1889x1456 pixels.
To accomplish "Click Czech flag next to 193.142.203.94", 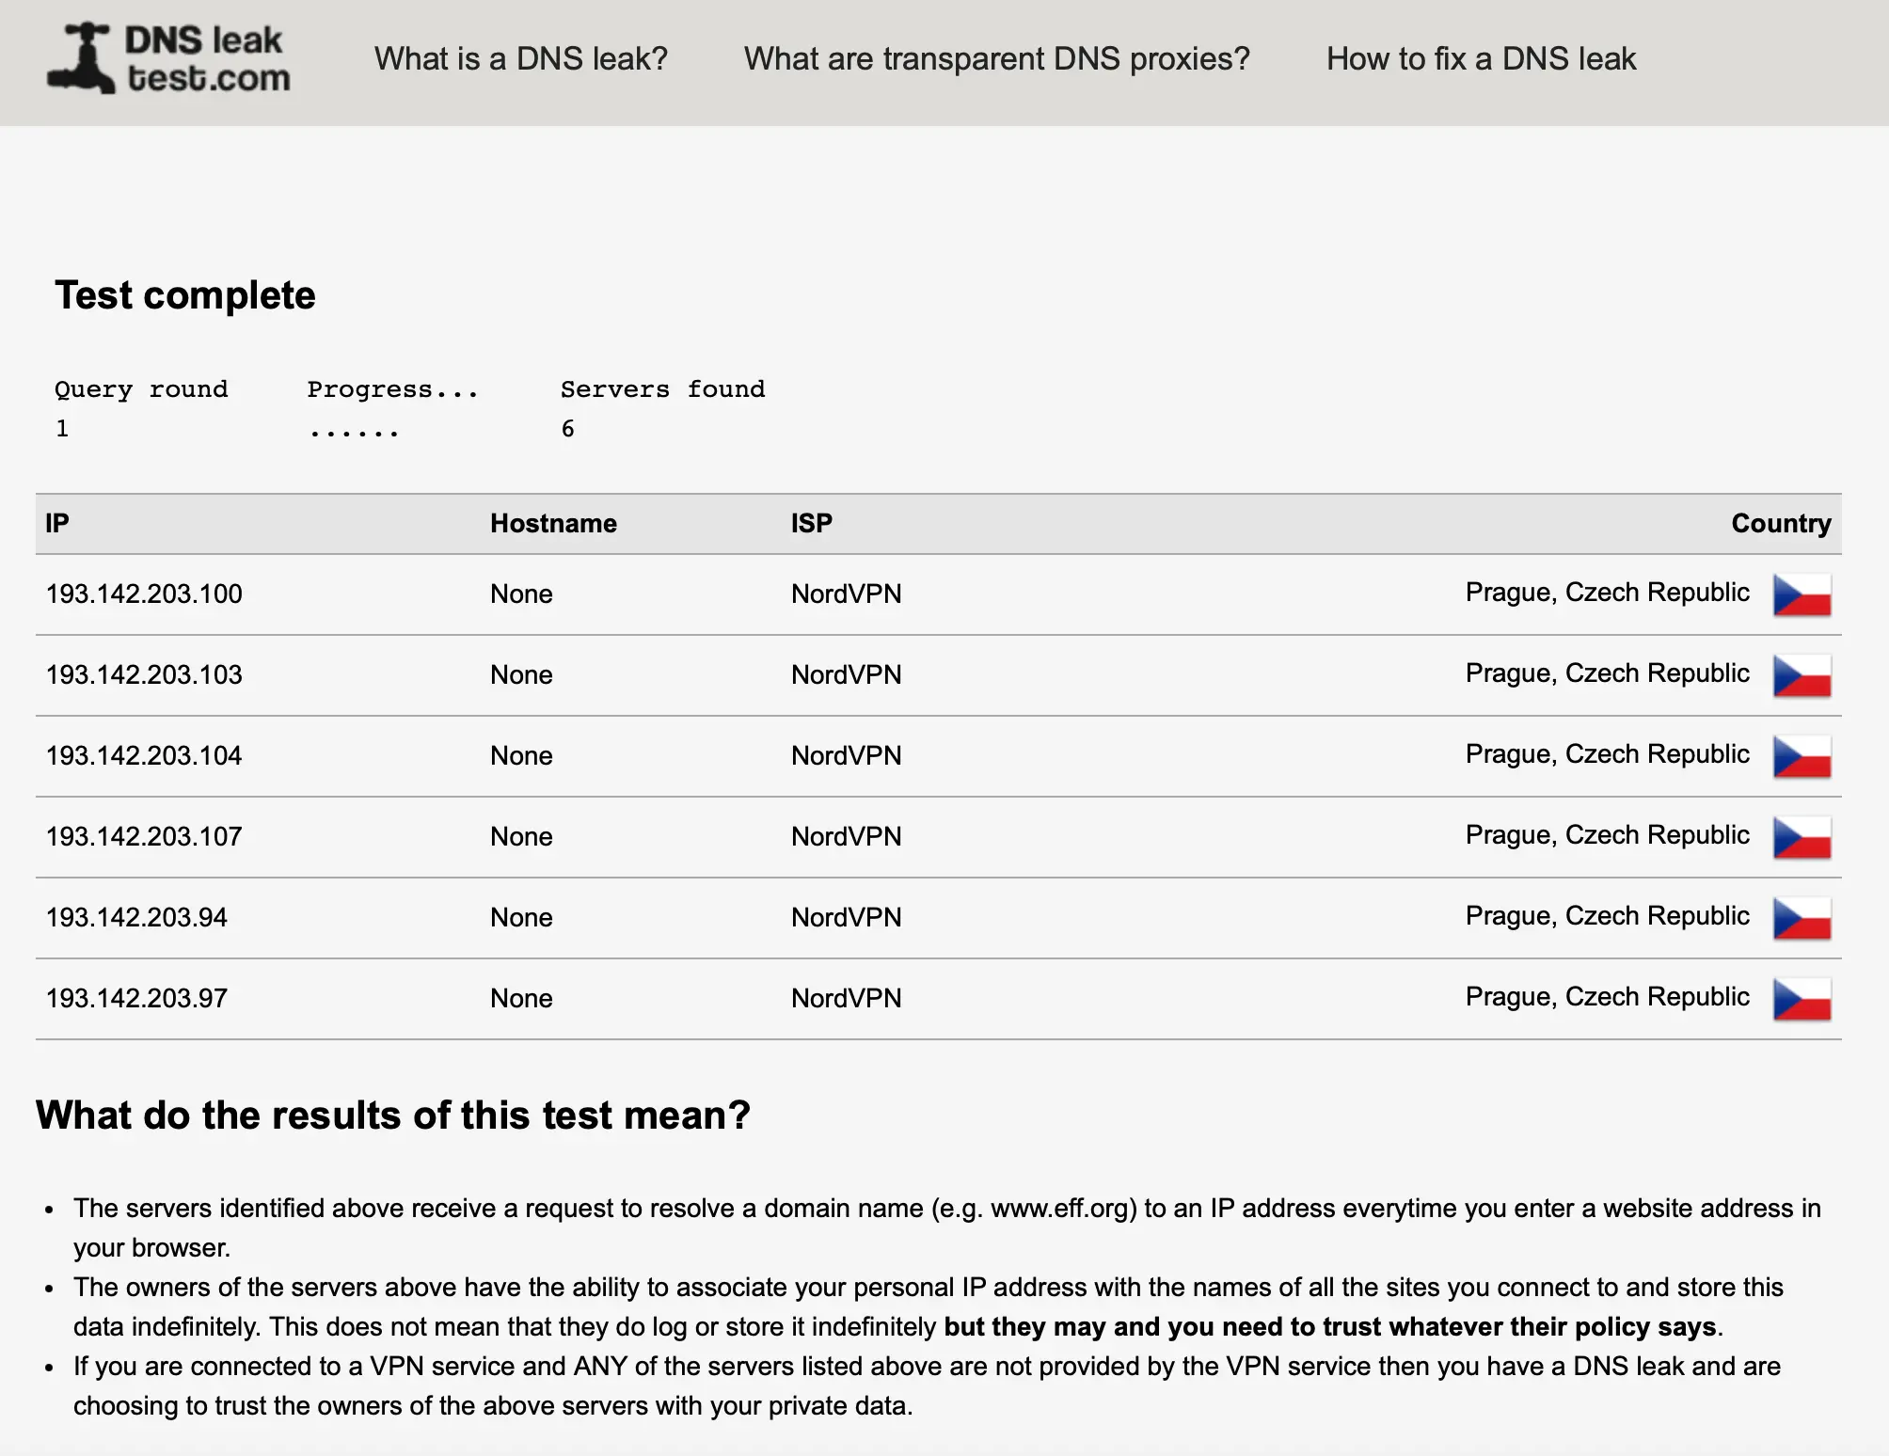I will pyautogui.click(x=1802, y=918).
